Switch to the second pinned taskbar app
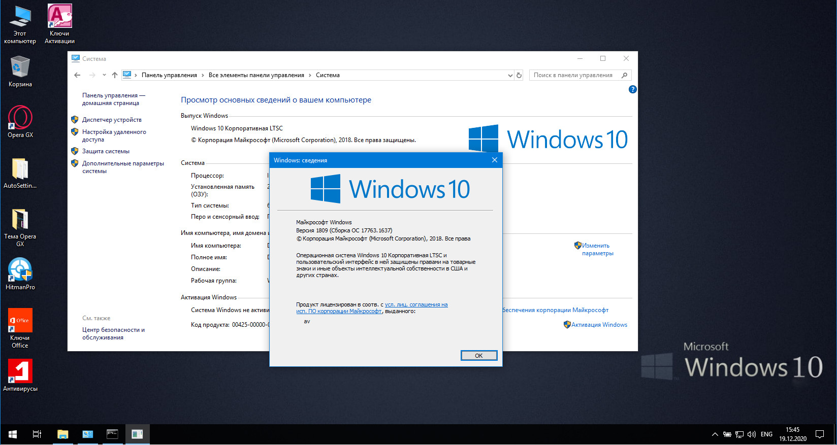 pos(87,434)
